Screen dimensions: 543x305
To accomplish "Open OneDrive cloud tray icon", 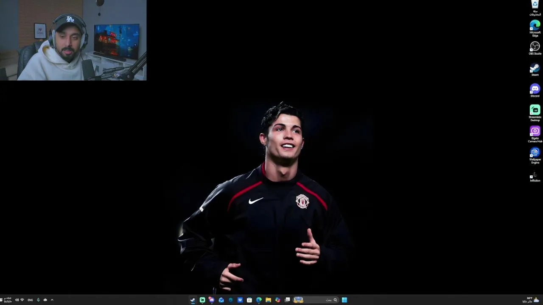I will (45, 300).
